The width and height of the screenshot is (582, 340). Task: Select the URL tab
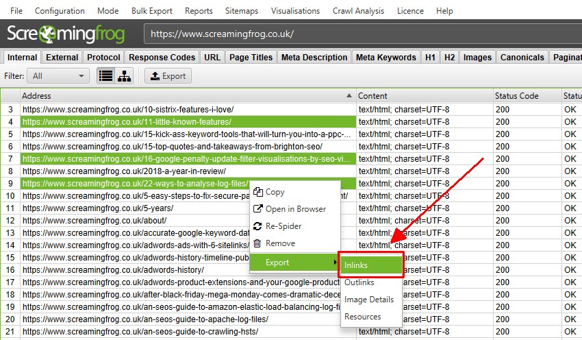(x=212, y=57)
